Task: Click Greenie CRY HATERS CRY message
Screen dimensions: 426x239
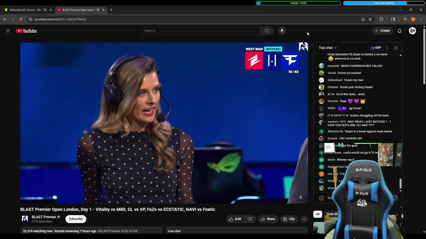Action: pos(351,138)
